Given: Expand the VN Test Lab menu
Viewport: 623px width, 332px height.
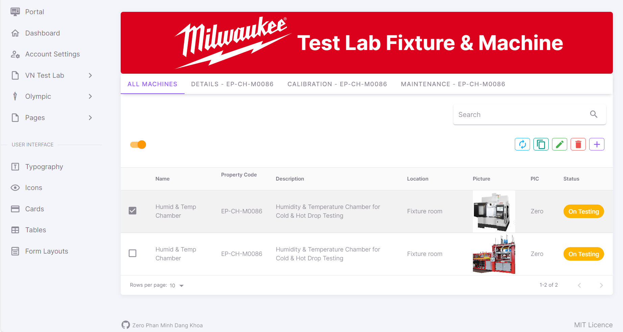Looking at the screenshot, I should coord(51,75).
